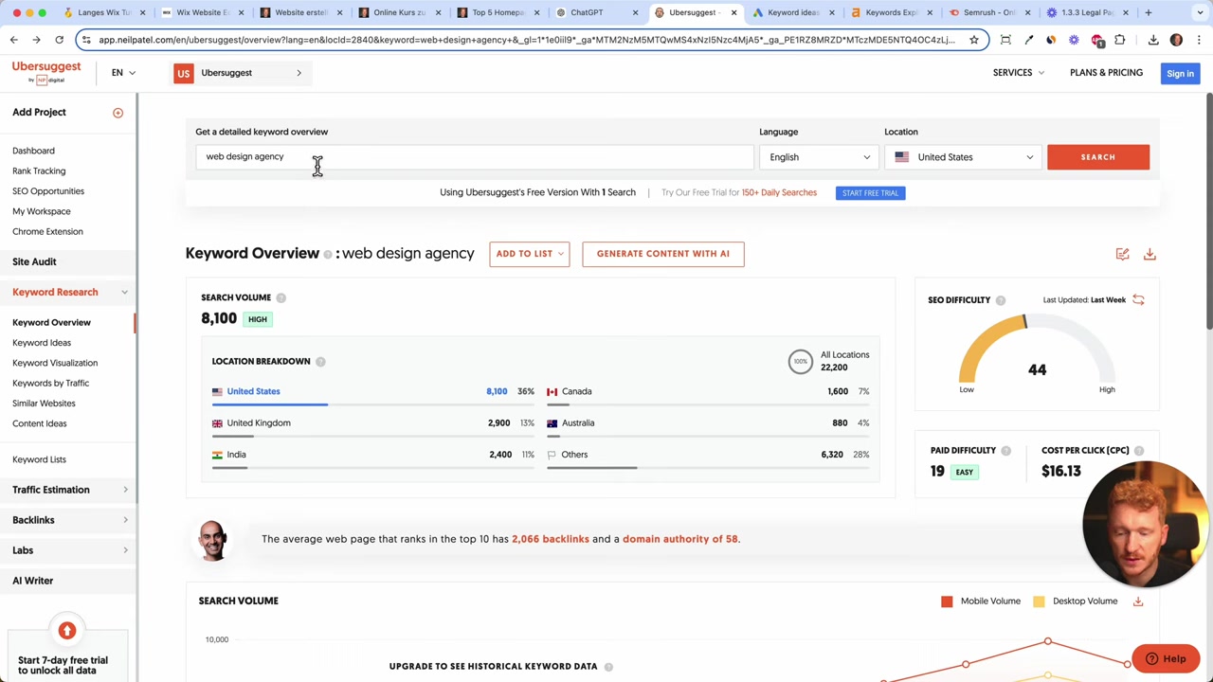Bookmark this page with star icon
Screen dimensions: 1213x682
click(x=973, y=40)
